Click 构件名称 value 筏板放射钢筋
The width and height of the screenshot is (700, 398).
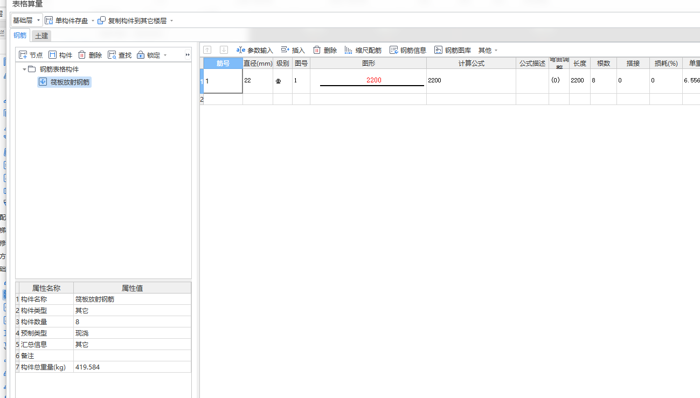(132, 299)
